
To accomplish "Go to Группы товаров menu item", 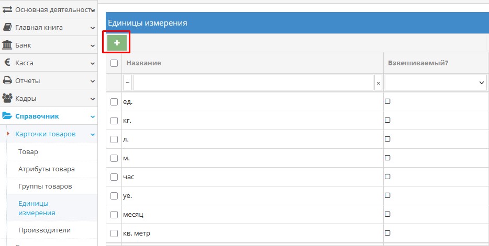I will [x=45, y=186].
